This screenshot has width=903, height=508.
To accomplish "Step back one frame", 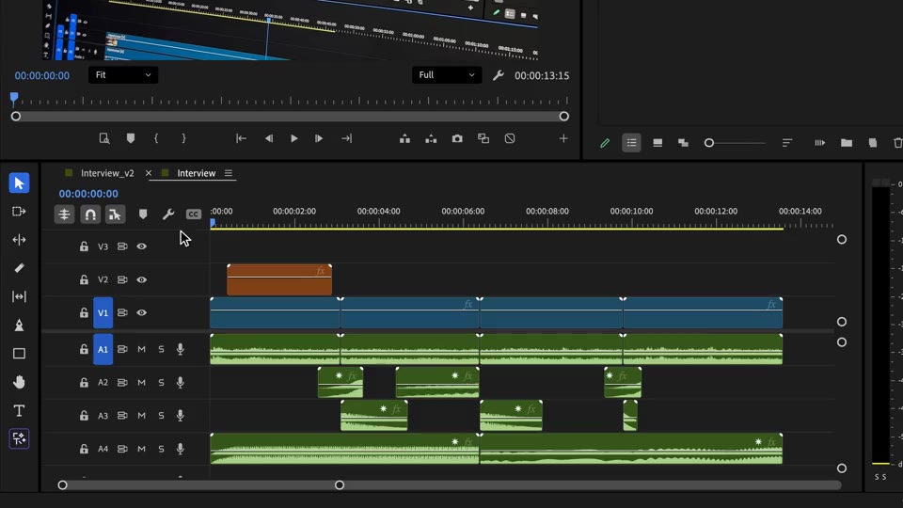I will (269, 138).
